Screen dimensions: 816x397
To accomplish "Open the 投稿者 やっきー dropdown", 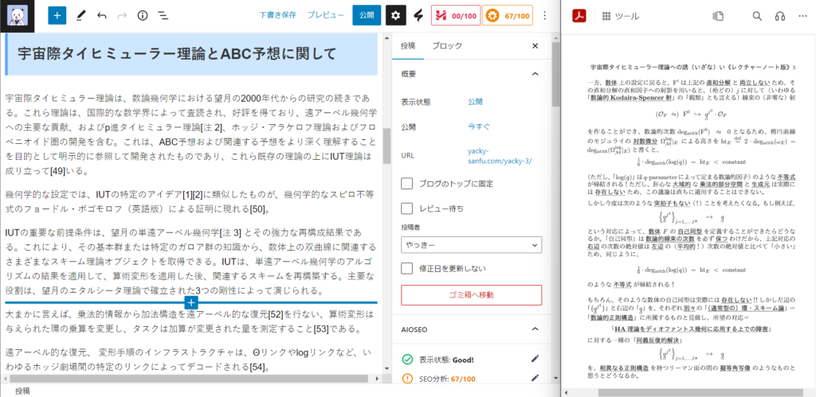I will coord(472,244).
